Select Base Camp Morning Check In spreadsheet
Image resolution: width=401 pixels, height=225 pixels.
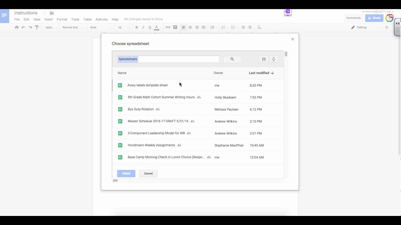pos(198,157)
